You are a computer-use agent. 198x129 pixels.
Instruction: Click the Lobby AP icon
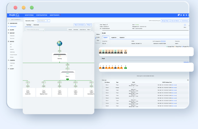(76, 92)
